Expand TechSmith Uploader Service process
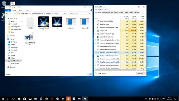Viewport: 179px width, 101px height. click(x=96, y=40)
